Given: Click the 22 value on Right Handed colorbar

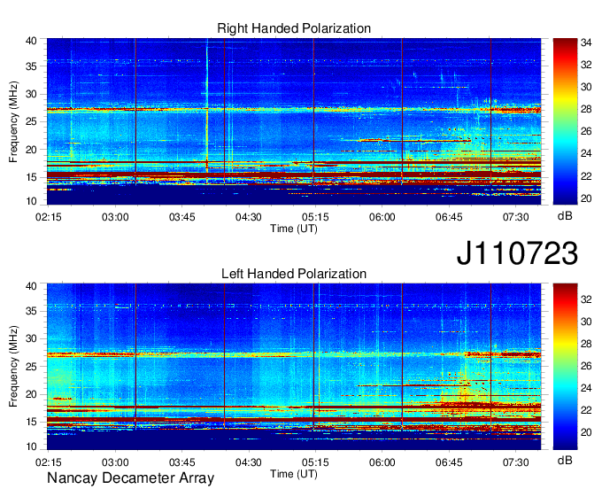Looking at the screenshot, I should pos(586,176).
